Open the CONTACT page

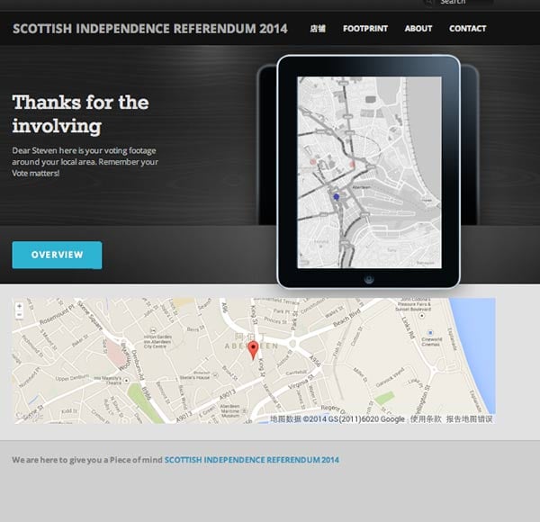[467, 29]
